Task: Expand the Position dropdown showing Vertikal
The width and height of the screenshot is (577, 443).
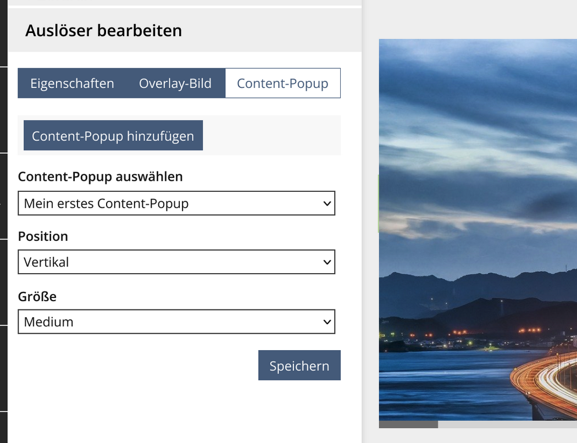Action: point(176,262)
